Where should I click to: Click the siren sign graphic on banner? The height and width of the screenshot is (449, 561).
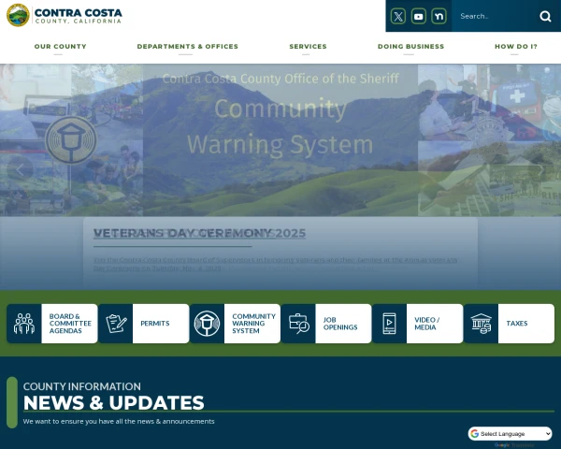coord(71,140)
